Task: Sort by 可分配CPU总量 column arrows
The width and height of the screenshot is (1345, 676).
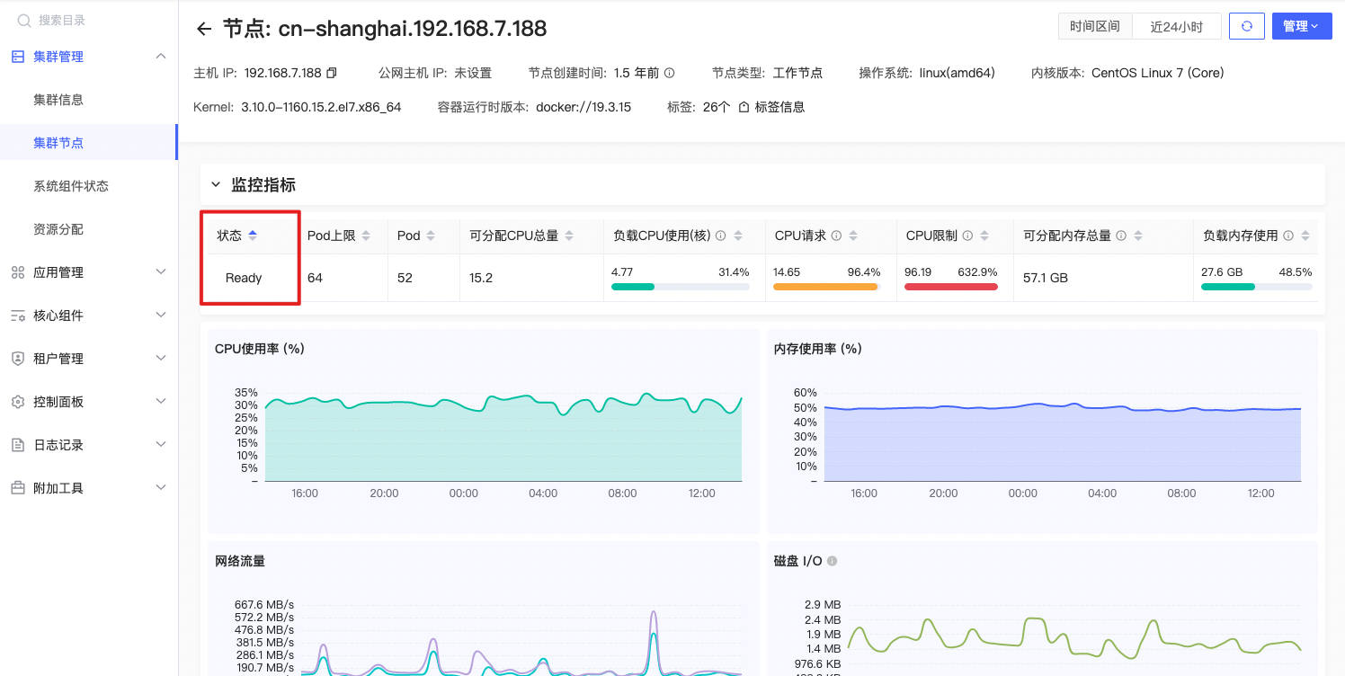Action: click(x=569, y=236)
